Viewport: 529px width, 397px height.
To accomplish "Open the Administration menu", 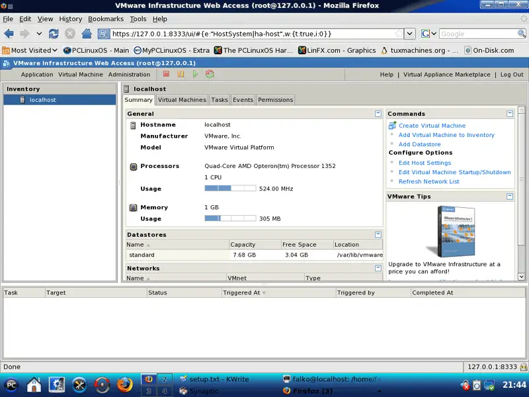I will coord(129,75).
